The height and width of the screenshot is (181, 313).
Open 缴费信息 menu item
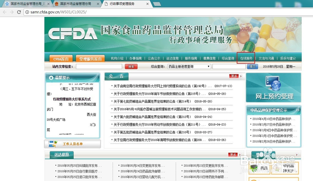(x=209, y=58)
